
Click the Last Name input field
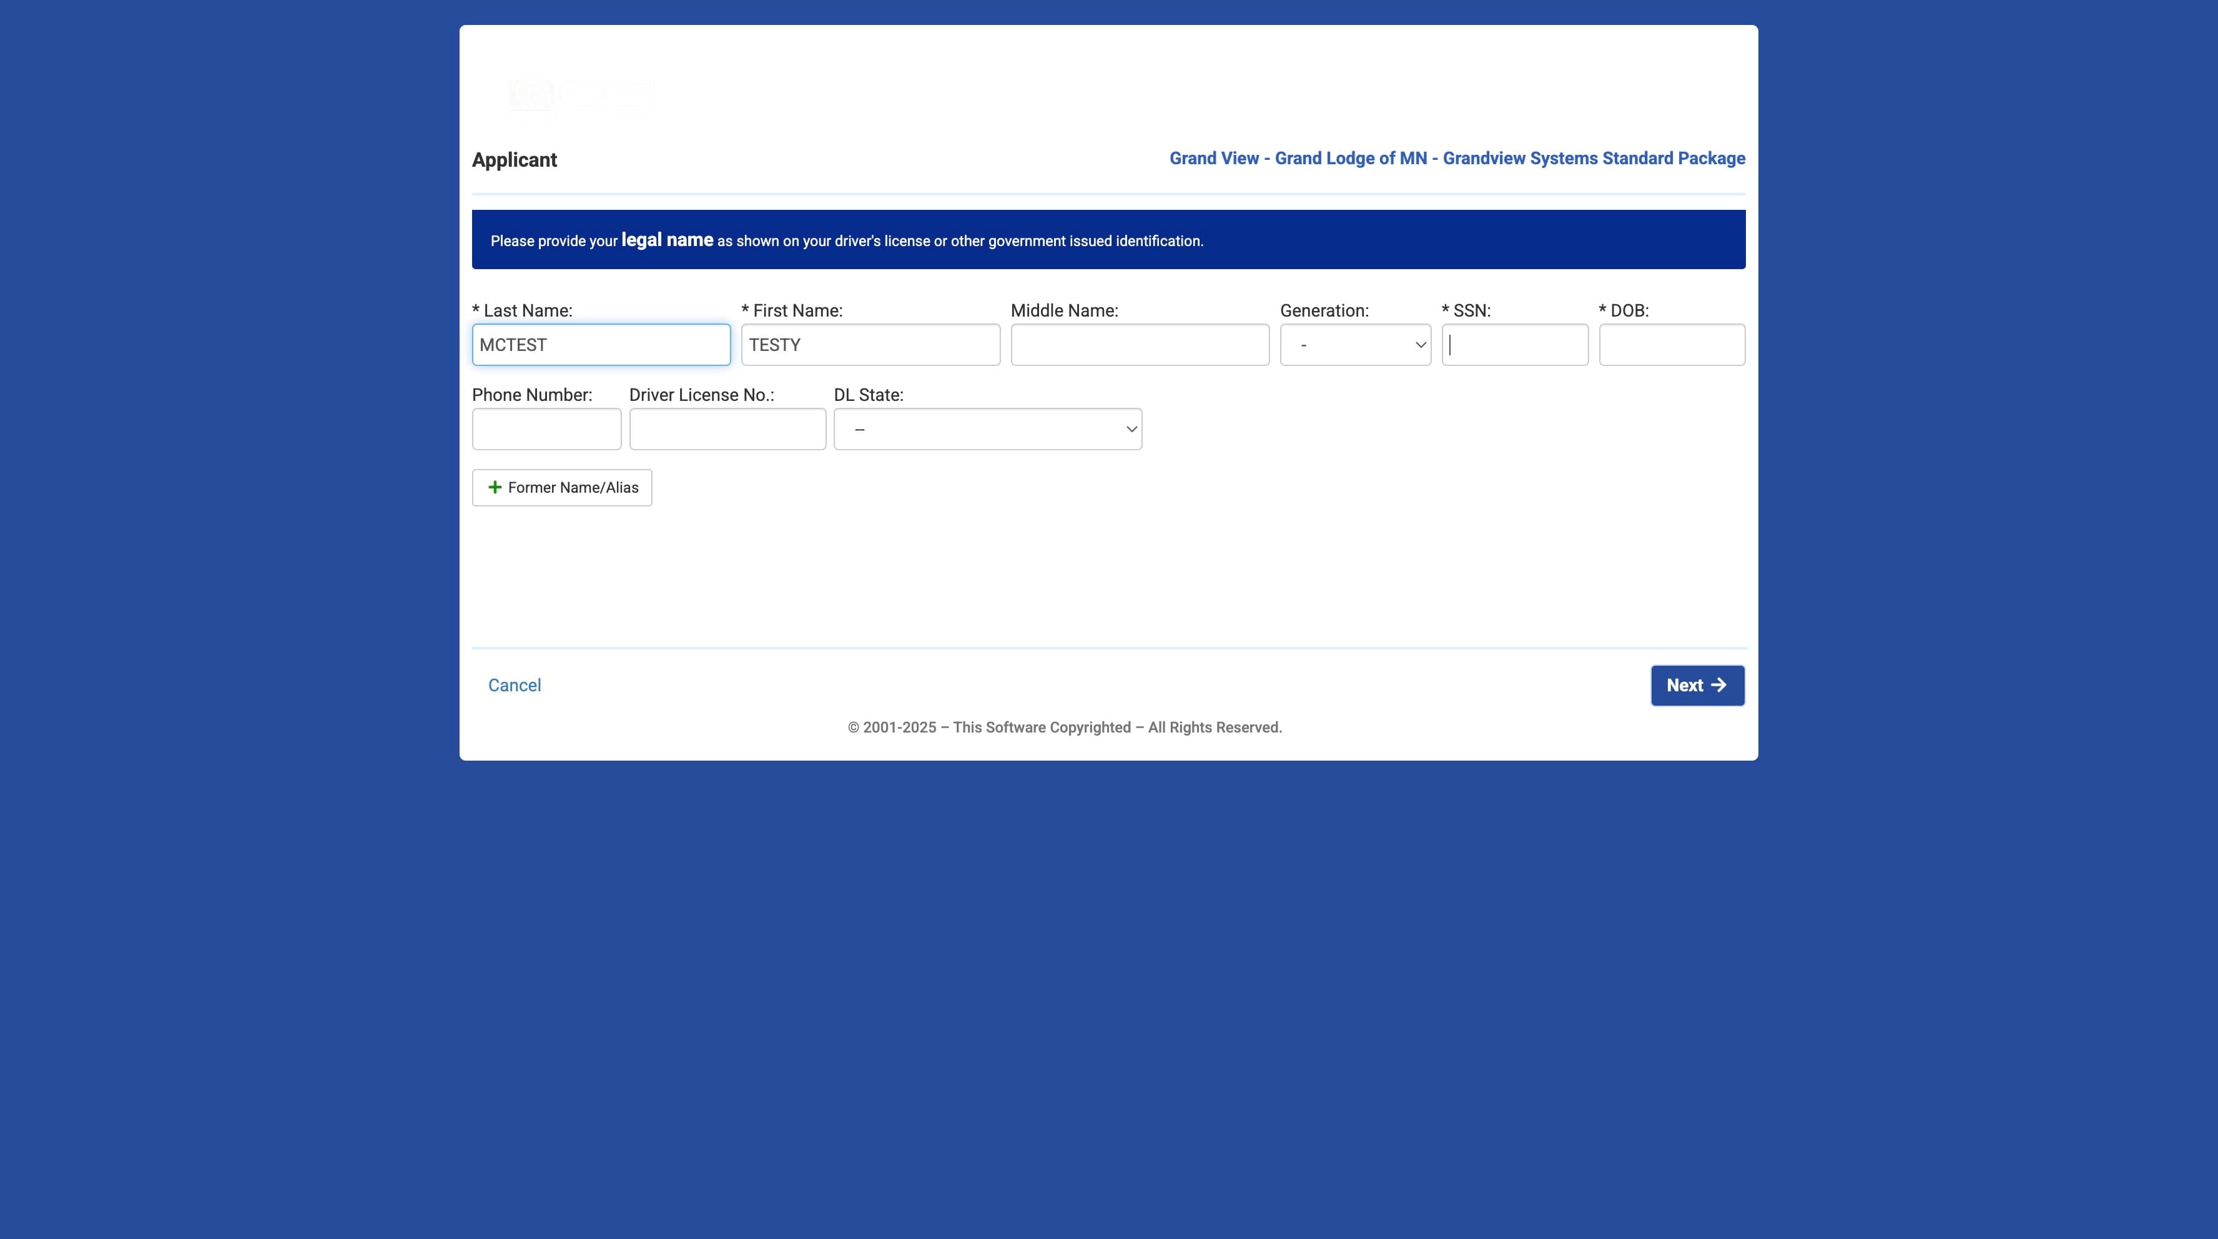(x=601, y=344)
